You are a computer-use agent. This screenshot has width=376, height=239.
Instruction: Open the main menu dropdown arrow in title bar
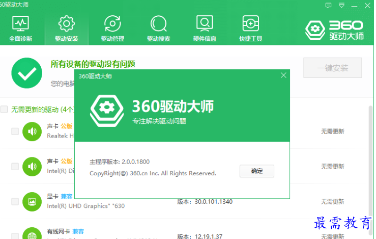coord(341,5)
